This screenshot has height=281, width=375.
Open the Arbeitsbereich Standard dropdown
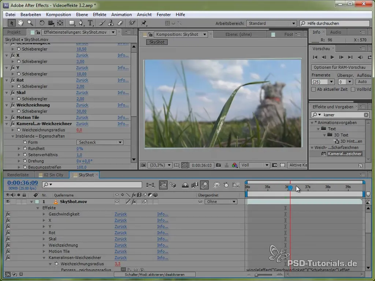point(271,23)
